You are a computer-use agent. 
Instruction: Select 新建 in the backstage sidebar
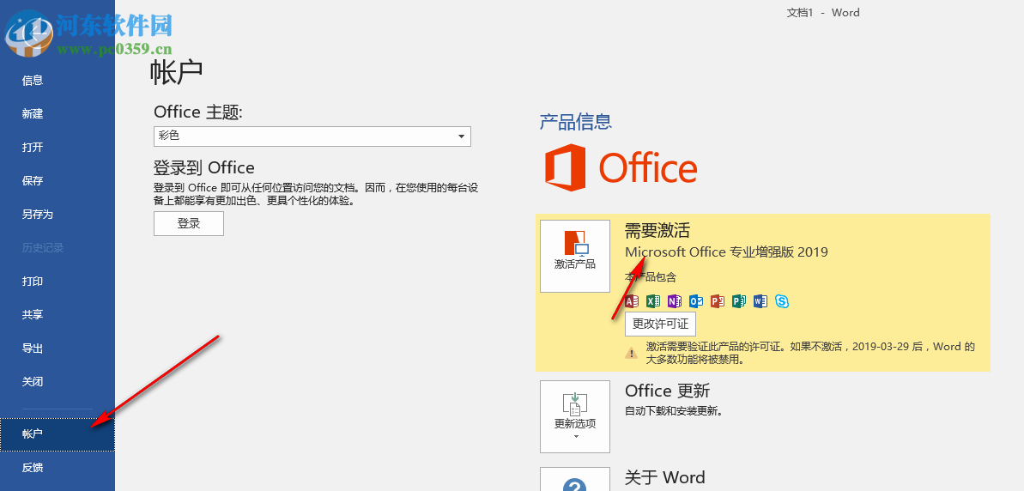coord(33,113)
